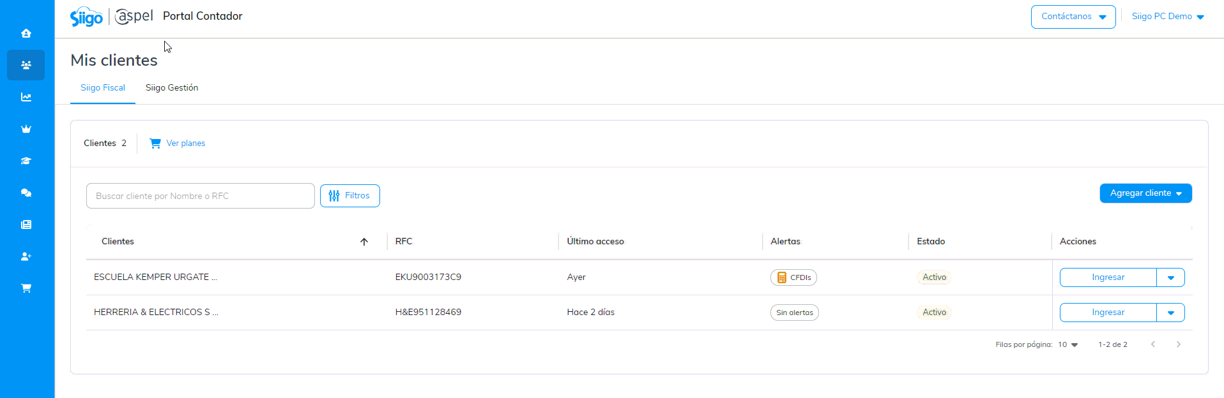The height and width of the screenshot is (398, 1224).
Task: Change rows per page dropdown
Action: [1067, 344]
